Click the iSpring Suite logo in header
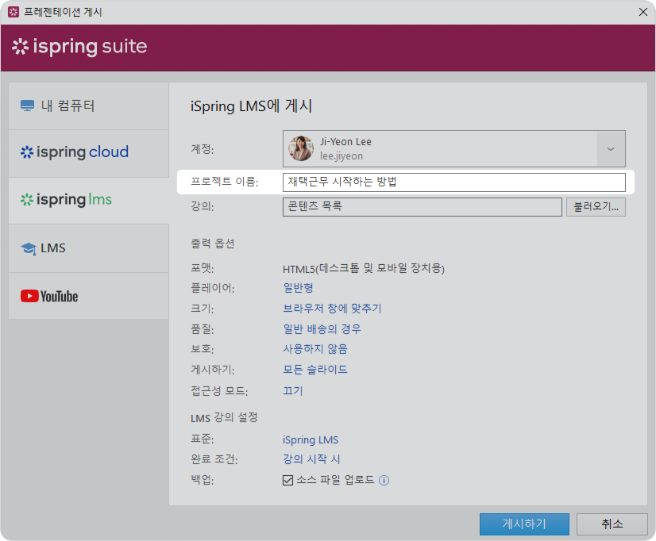This screenshot has height=541, width=656. click(79, 47)
